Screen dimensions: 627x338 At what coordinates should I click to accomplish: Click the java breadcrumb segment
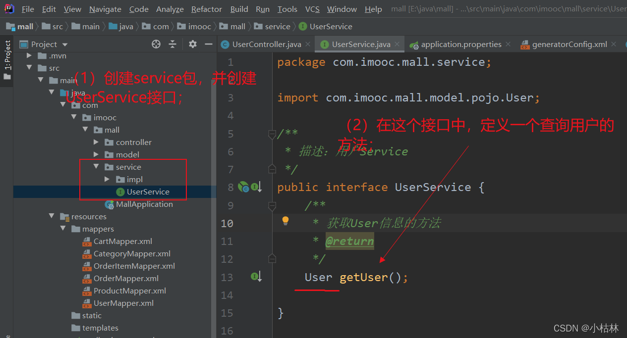tap(121, 26)
